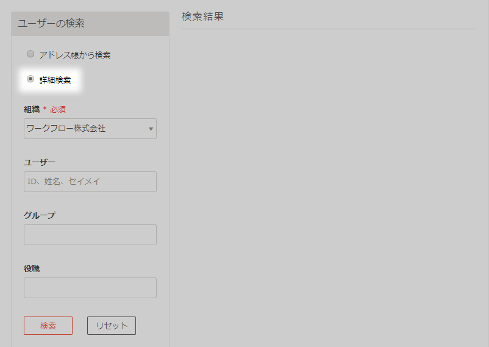Click into the 役職 input field

(x=90, y=288)
